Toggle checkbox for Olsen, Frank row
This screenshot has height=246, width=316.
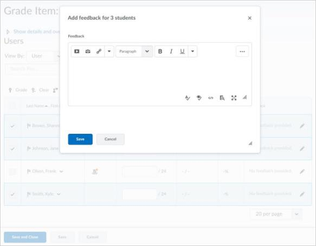(x=12, y=172)
